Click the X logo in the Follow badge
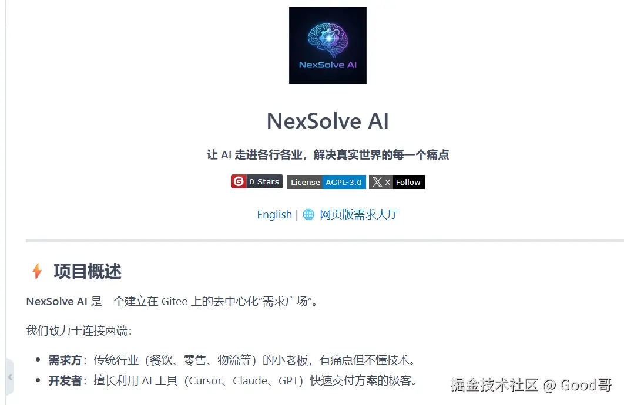This screenshot has width=624, height=405. tap(377, 182)
